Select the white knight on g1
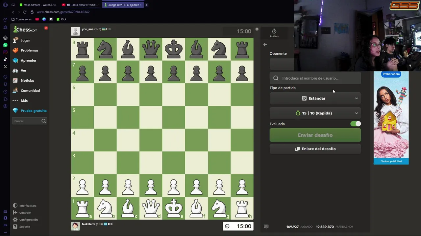 tap(219, 208)
